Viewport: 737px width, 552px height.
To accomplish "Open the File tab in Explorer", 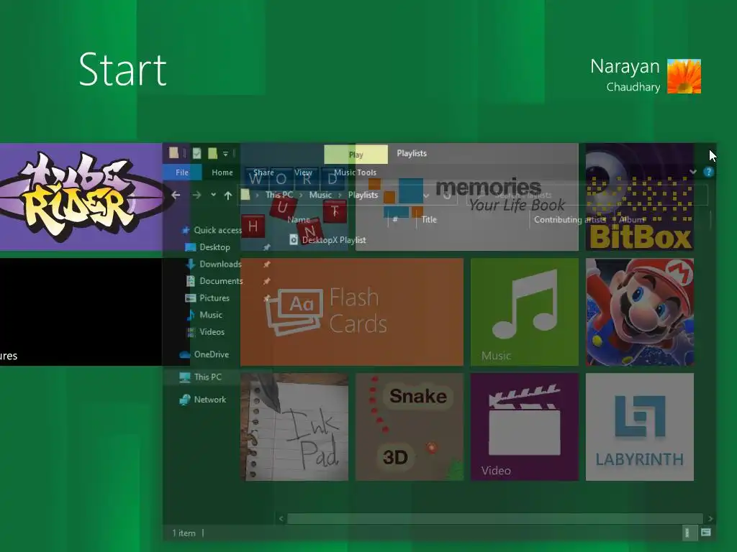I will (x=182, y=172).
